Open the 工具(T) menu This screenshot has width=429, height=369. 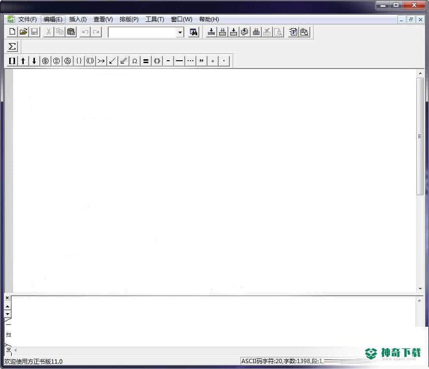(x=155, y=19)
